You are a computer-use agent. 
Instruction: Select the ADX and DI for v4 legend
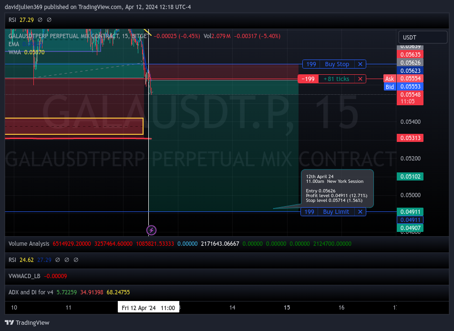tap(31, 292)
